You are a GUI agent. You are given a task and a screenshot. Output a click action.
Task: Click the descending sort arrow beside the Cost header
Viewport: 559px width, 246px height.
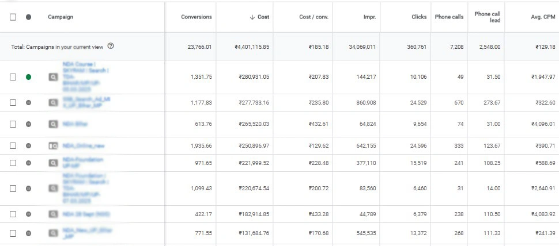click(x=252, y=17)
